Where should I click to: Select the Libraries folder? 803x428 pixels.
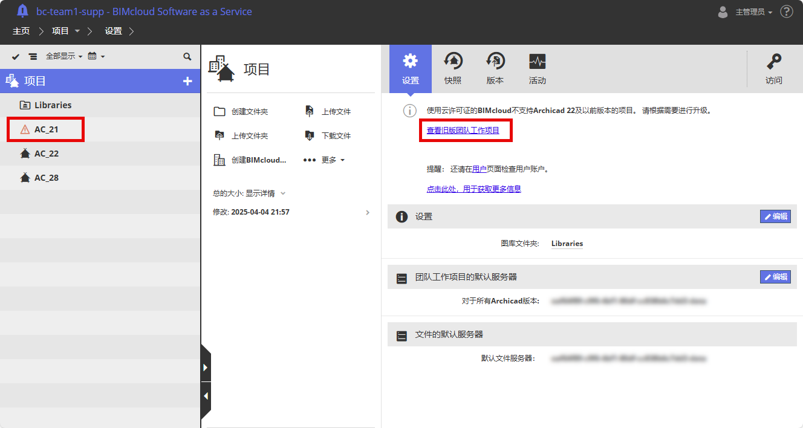pyautogui.click(x=100, y=105)
